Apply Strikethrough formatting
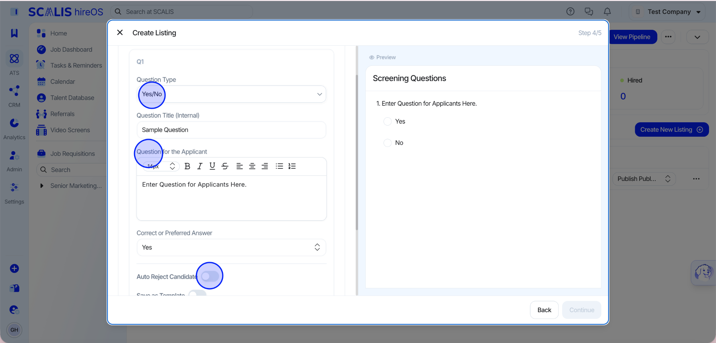716x343 pixels. [225, 166]
